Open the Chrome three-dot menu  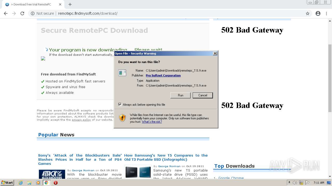[x=327, y=13]
